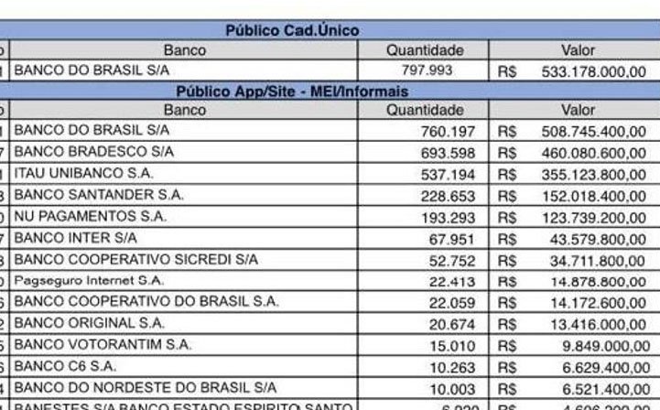Viewport: 660px width, 410px height.
Task: Select BANCO VOTORANTIM S.A. cell
Action: 184,344
